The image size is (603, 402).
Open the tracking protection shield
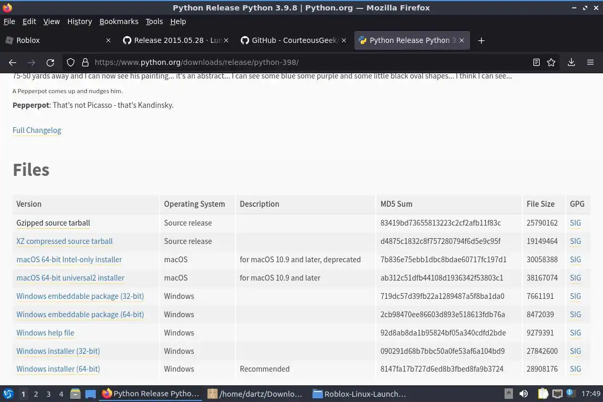click(70, 62)
